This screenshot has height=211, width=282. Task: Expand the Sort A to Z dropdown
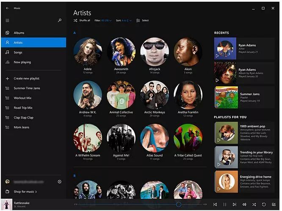click(x=124, y=20)
